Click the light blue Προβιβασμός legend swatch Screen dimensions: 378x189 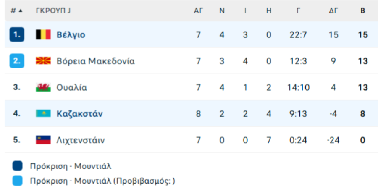point(17,181)
